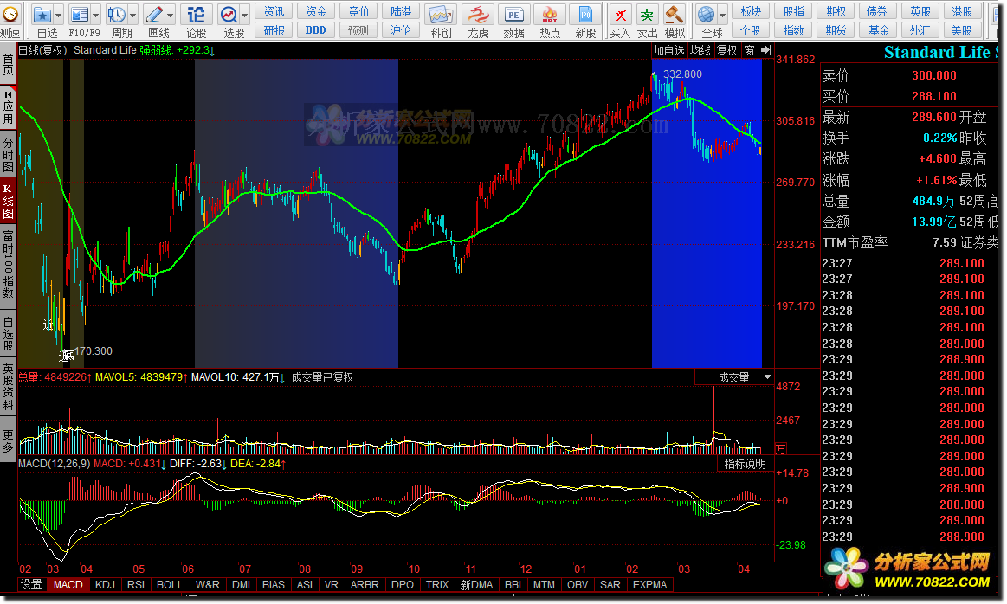
Task: Click the 基金 funds button
Action: [x=878, y=30]
